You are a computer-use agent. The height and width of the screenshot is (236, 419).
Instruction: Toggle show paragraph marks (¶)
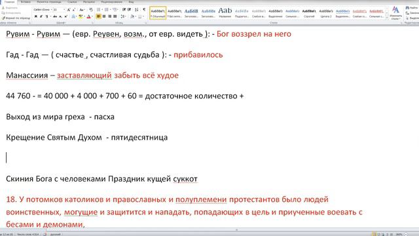click(144, 10)
